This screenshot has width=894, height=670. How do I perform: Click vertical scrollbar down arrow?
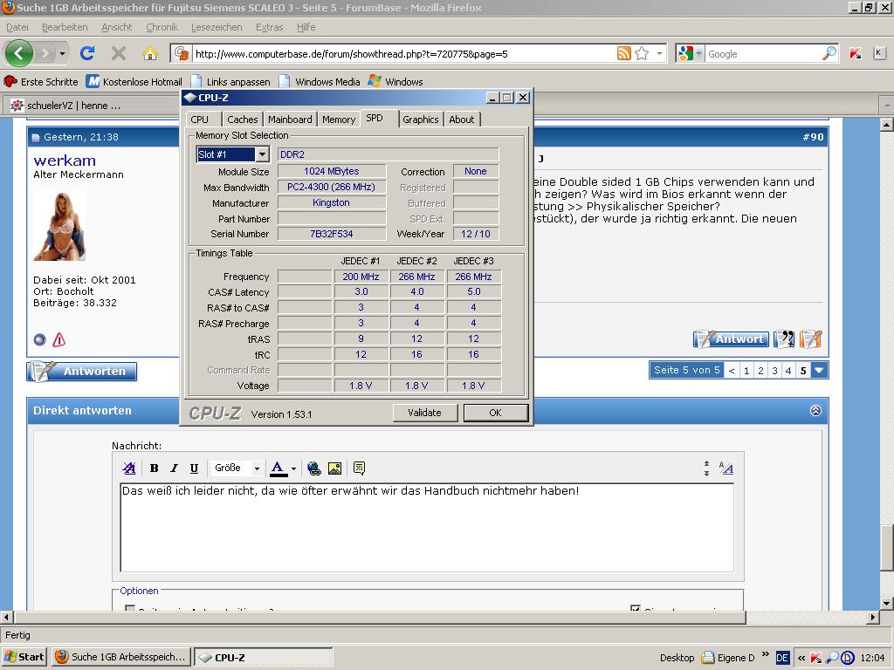[887, 604]
